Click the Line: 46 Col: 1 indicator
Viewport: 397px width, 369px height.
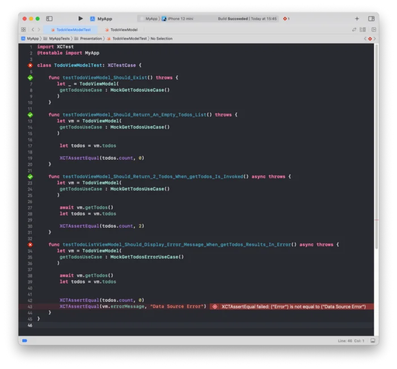pyautogui.click(x=351, y=341)
